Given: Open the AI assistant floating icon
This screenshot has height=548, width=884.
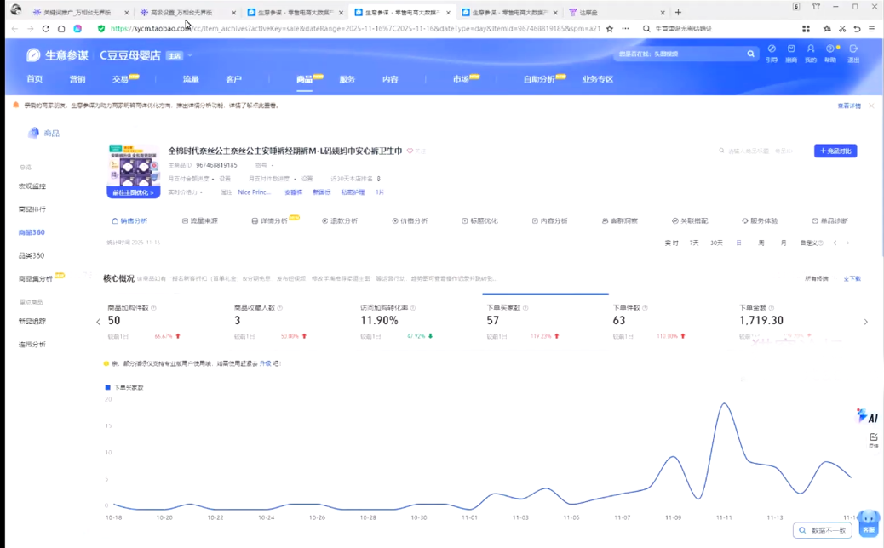Looking at the screenshot, I should pos(867,415).
